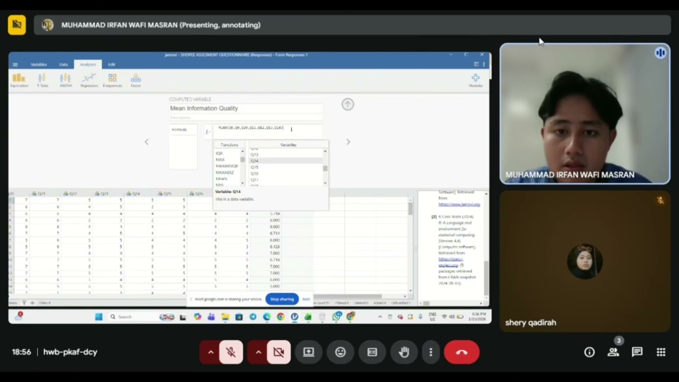Open meeting details info icon
Viewport: 679px width, 382px height.
click(589, 352)
